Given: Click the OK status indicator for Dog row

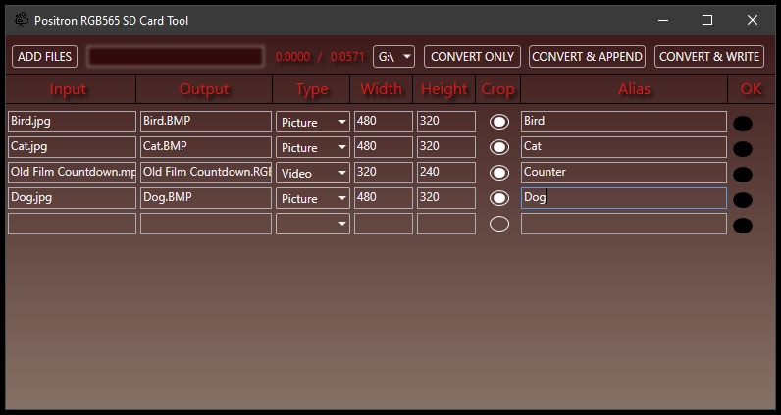Looking at the screenshot, I should 743,200.
